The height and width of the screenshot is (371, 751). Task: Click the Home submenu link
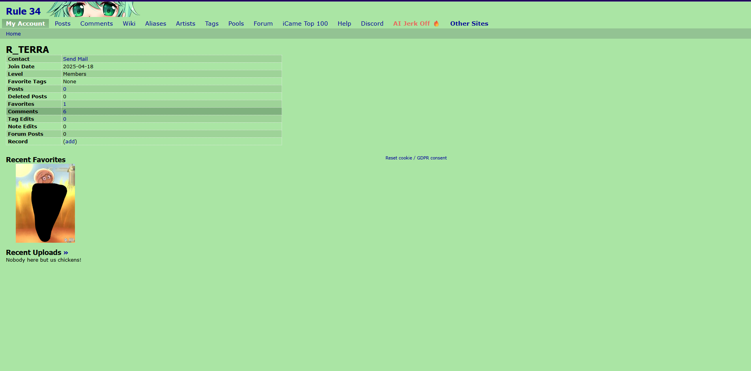13,34
